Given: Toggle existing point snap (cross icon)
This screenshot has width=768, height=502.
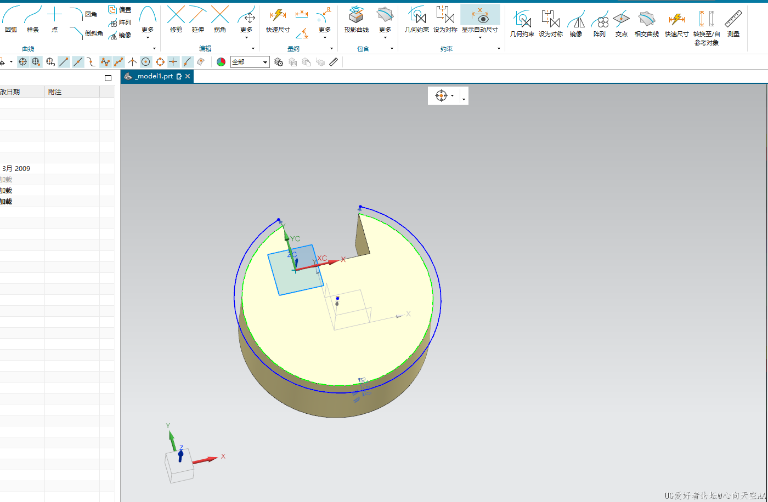Looking at the screenshot, I should pyautogui.click(x=173, y=62).
